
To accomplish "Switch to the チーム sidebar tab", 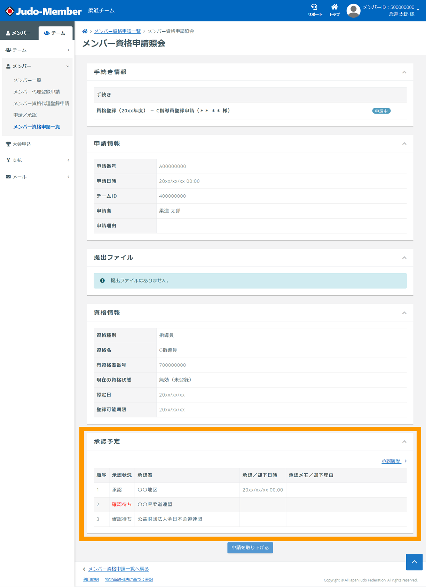I will pyautogui.click(x=55, y=33).
